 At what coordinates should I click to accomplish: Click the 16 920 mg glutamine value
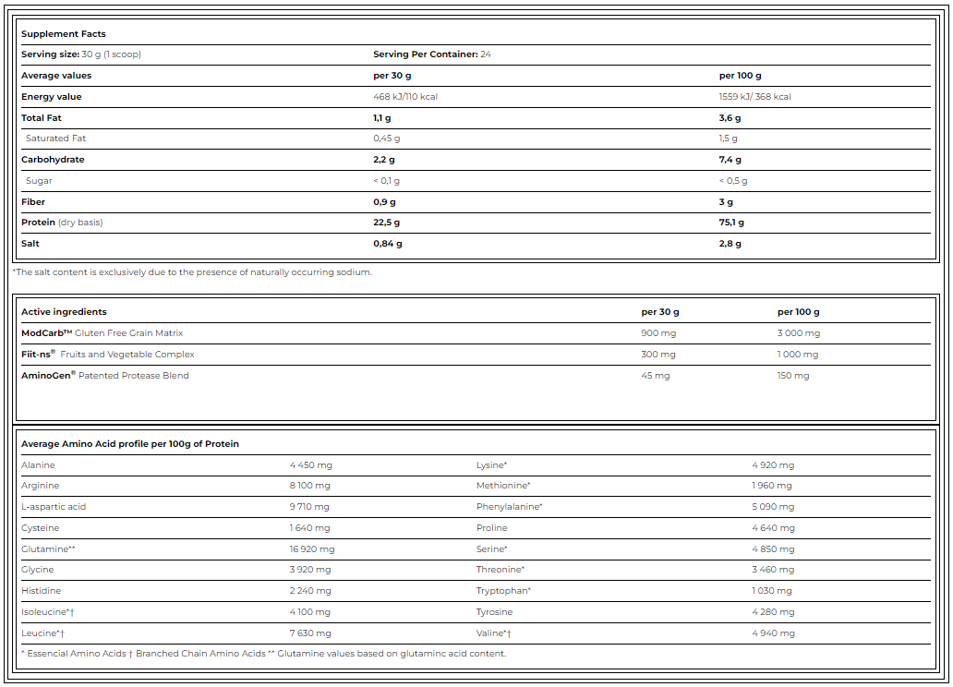pyautogui.click(x=312, y=549)
